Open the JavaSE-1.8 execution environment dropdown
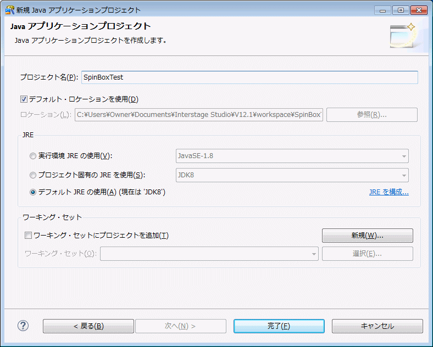The height and width of the screenshot is (347, 433). click(x=292, y=156)
